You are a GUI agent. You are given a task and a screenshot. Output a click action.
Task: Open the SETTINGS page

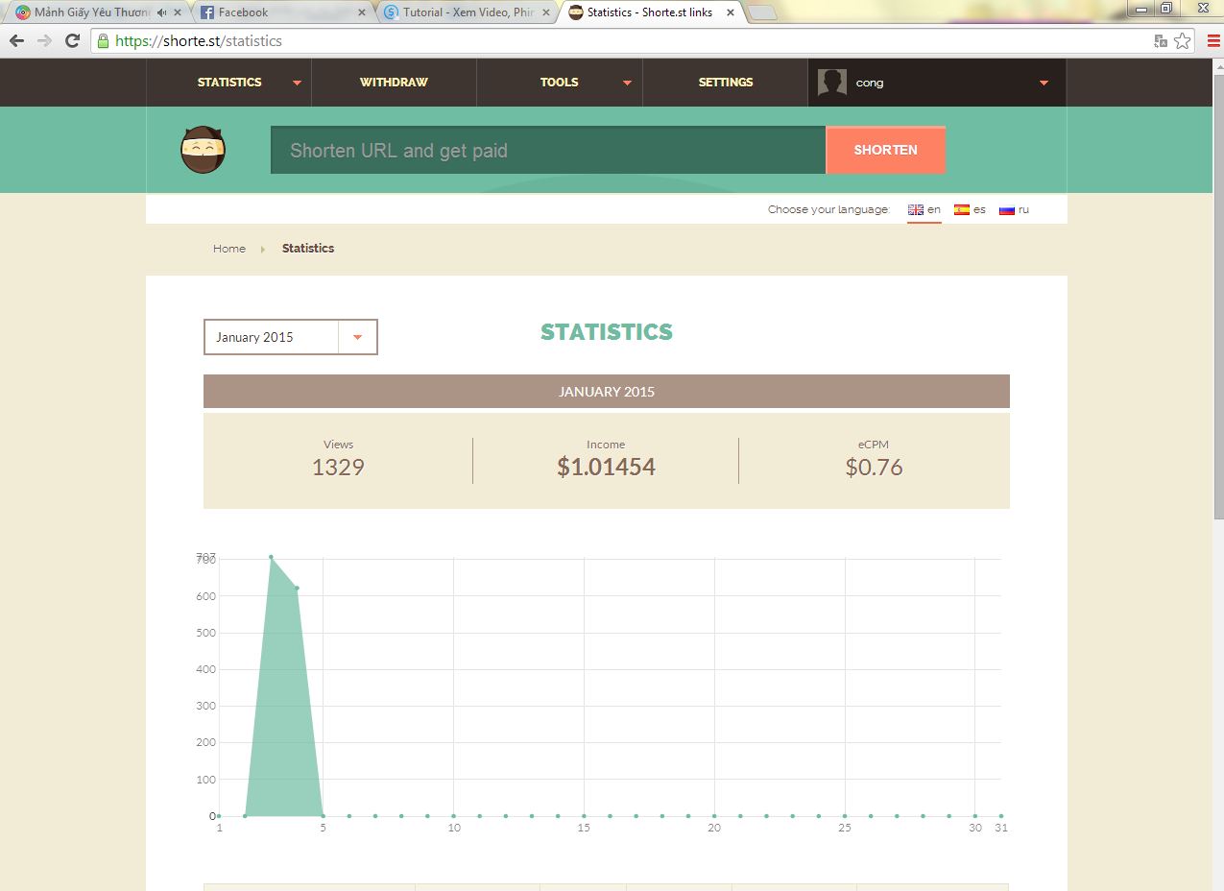(x=726, y=83)
